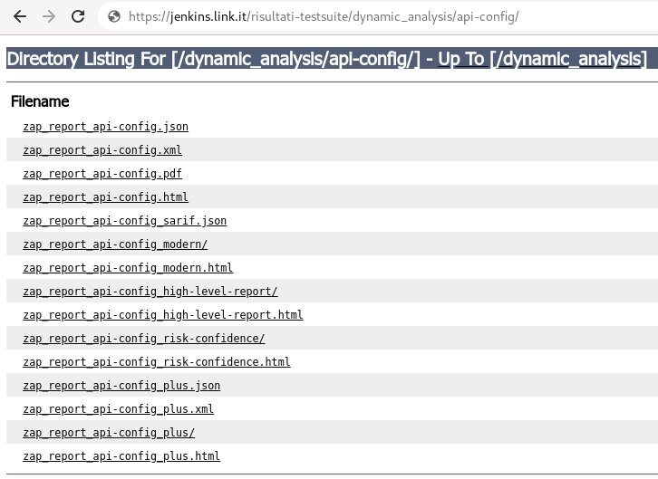This screenshot has height=479, width=658.
Task: Browse the zap_report_api-config_risk-confidence/ folder
Action: [x=144, y=338]
